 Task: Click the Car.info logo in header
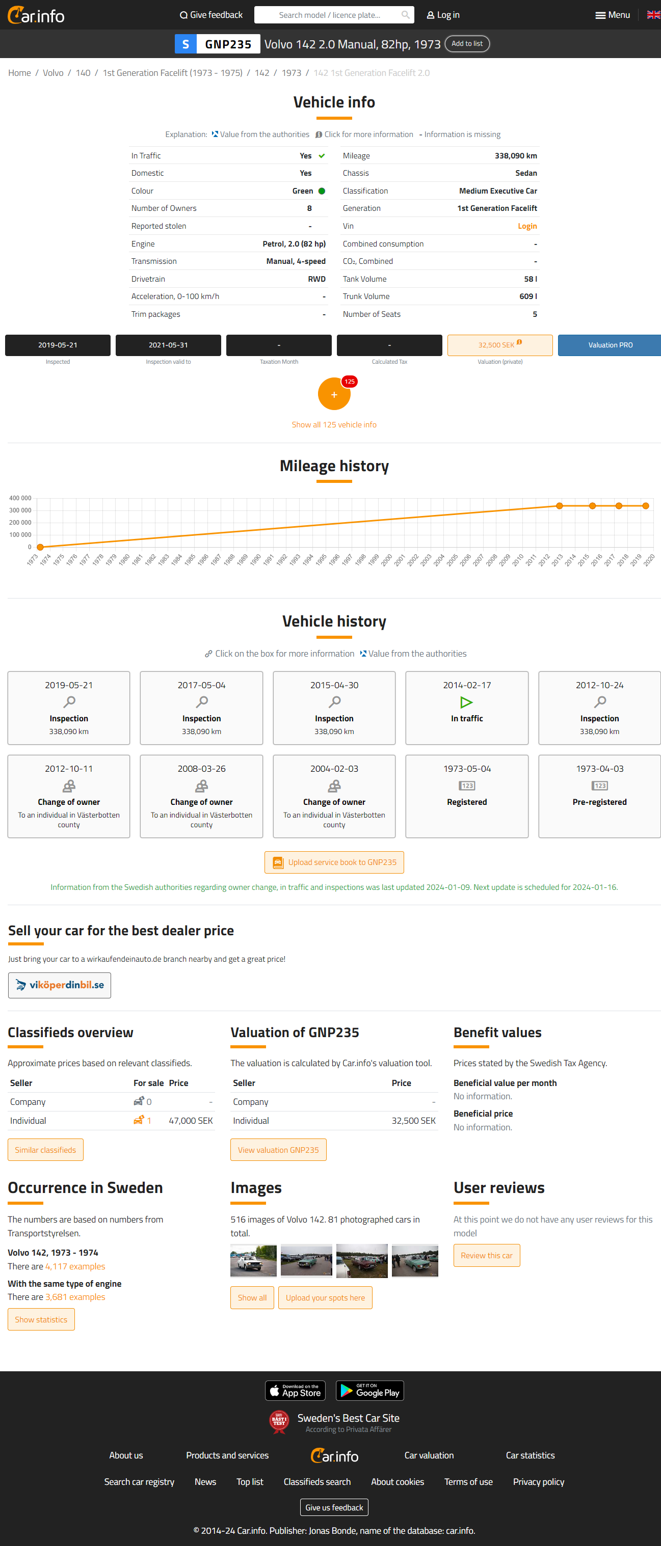pyautogui.click(x=36, y=15)
